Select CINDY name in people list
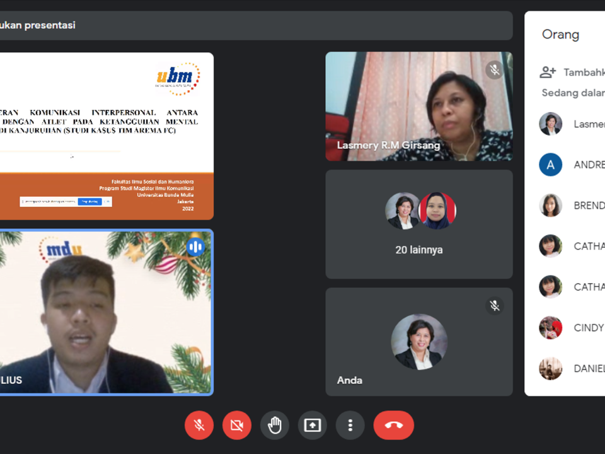Viewport: 605px width, 454px height. tap(589, 328)
